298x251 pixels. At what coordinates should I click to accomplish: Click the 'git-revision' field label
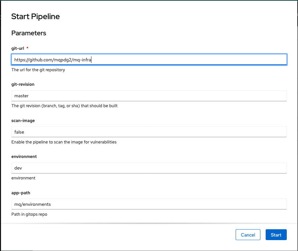pos(23,84)
